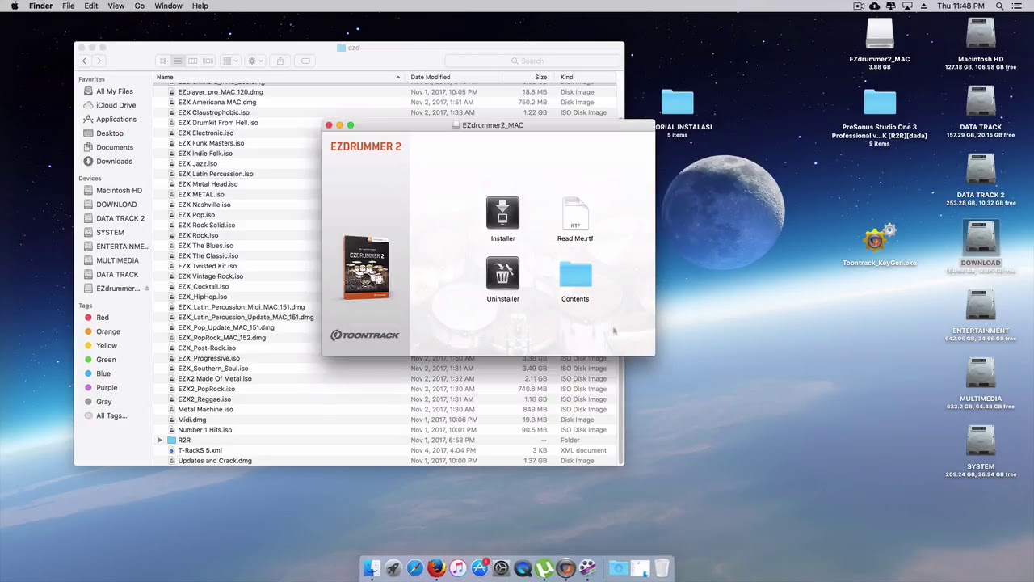Screen dimensions: 1034x582
Task: Switch the ezd window to Cover Flow view
Action: click(x=208, y=61)
